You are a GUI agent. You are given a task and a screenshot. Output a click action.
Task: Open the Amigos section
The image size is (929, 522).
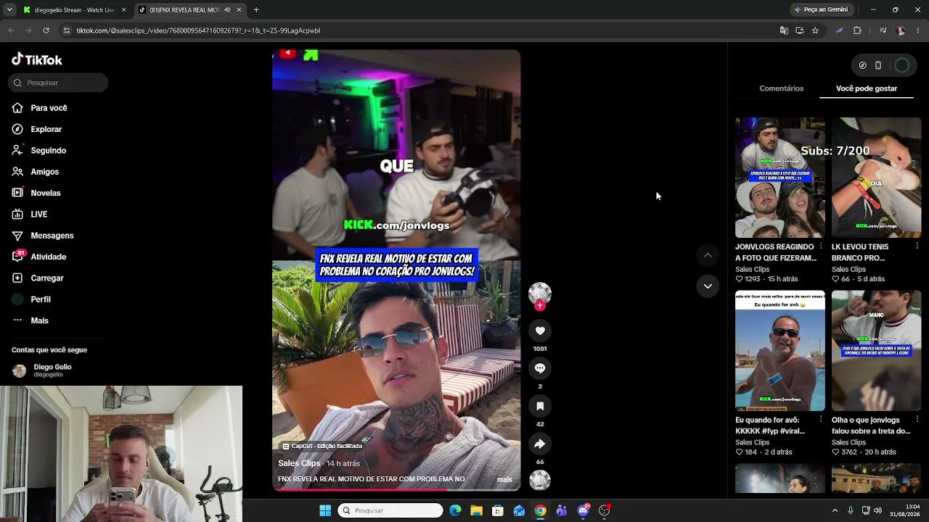click(x=36, y=172)
